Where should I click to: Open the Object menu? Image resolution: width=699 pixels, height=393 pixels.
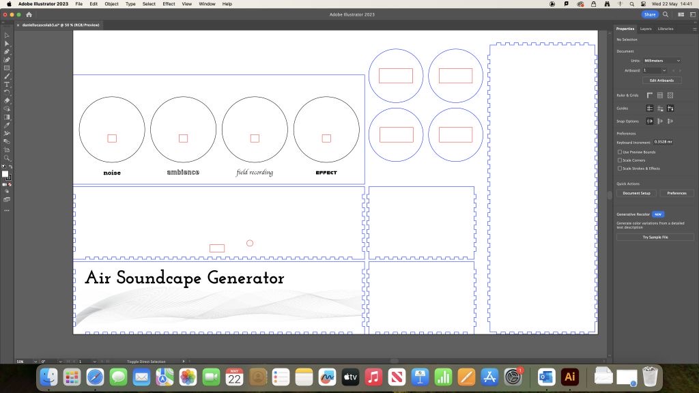click(111, 4)
